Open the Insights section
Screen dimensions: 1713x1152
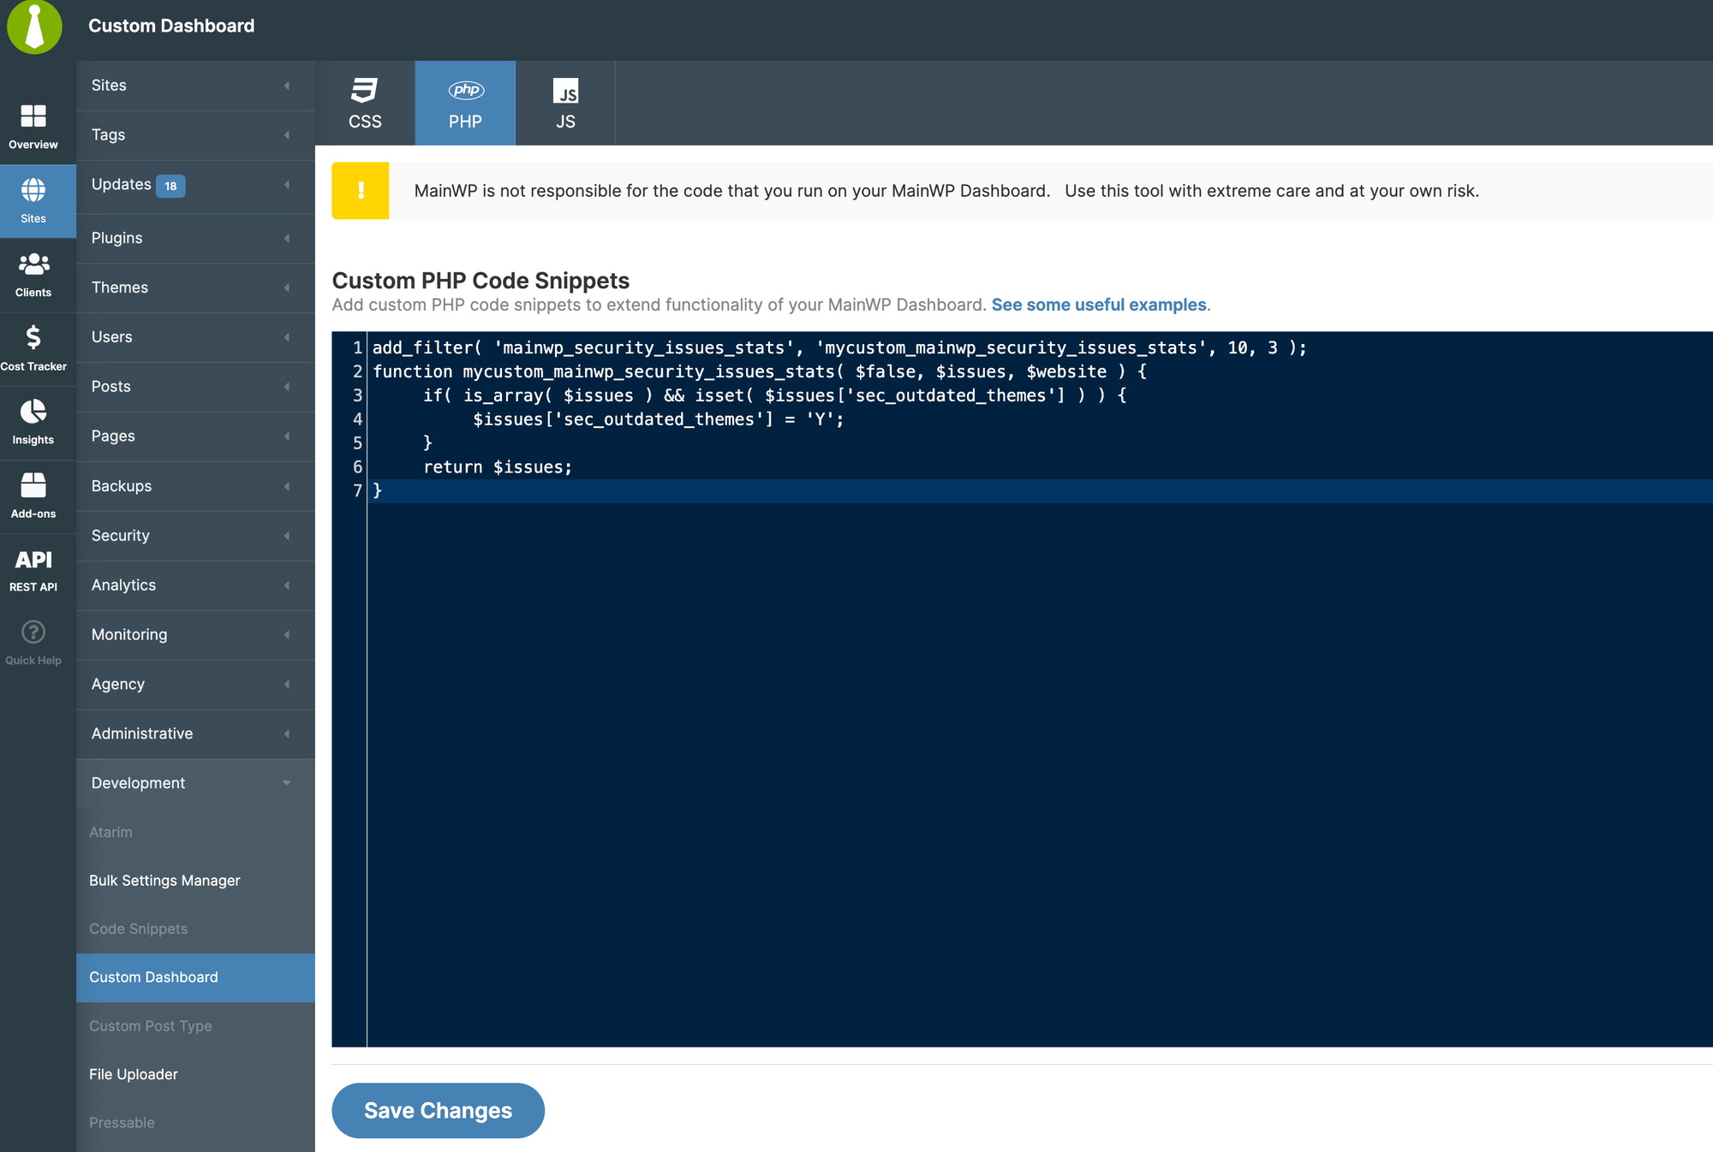click(33, 422)
